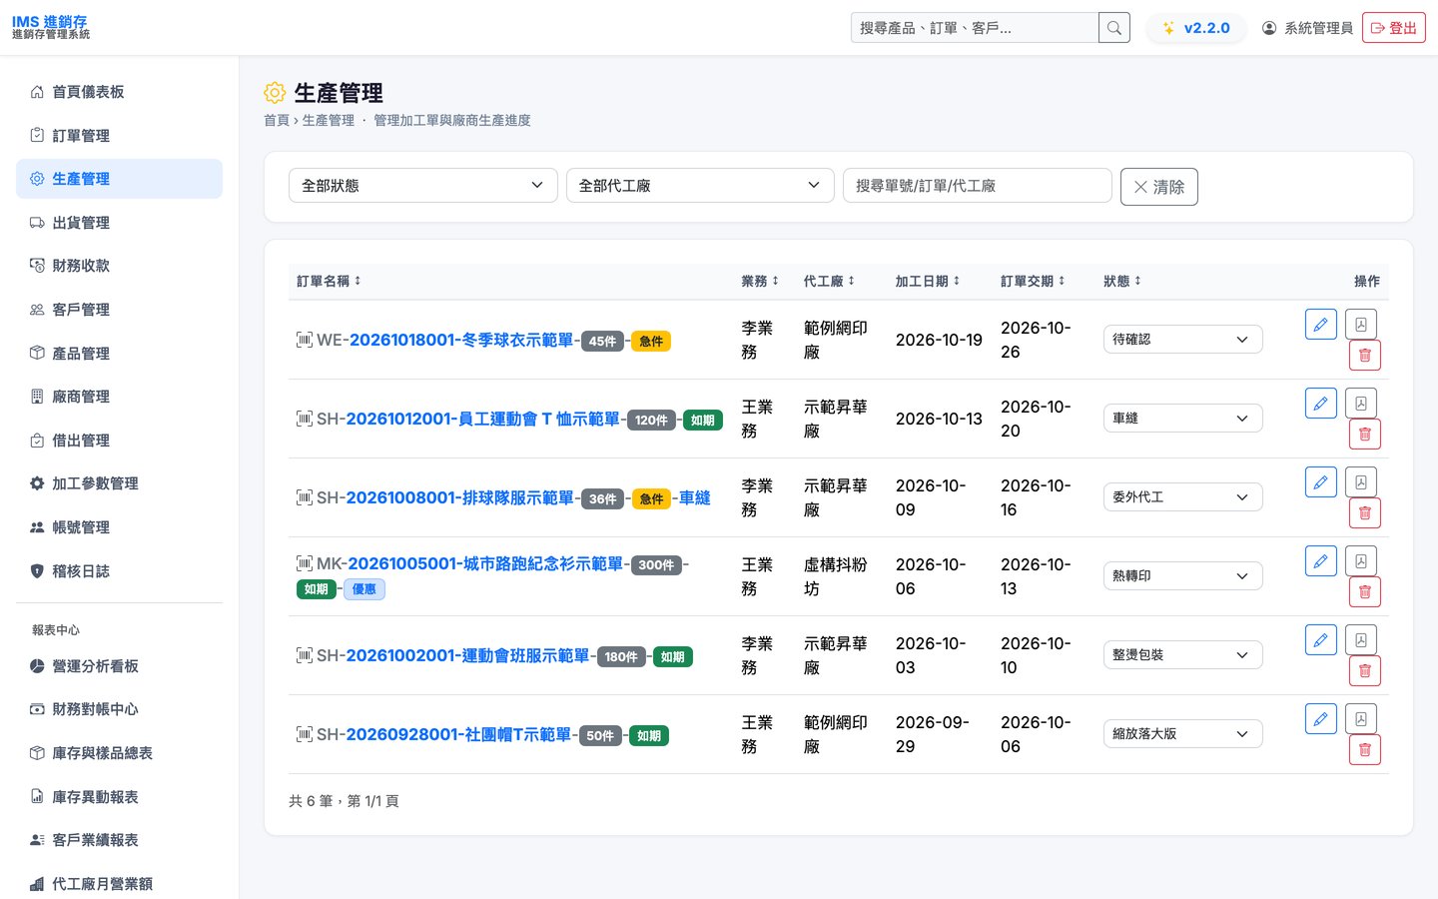Click barcode icon beside MK-20261005001

tap(305, 563)
